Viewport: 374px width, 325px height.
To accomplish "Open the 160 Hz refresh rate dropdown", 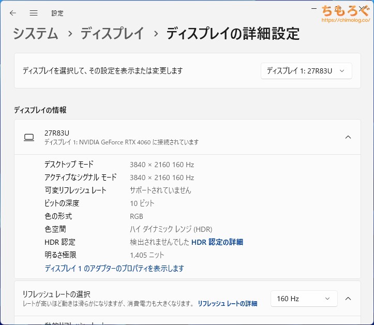I will pyautogui.click(x=304, y=299).
